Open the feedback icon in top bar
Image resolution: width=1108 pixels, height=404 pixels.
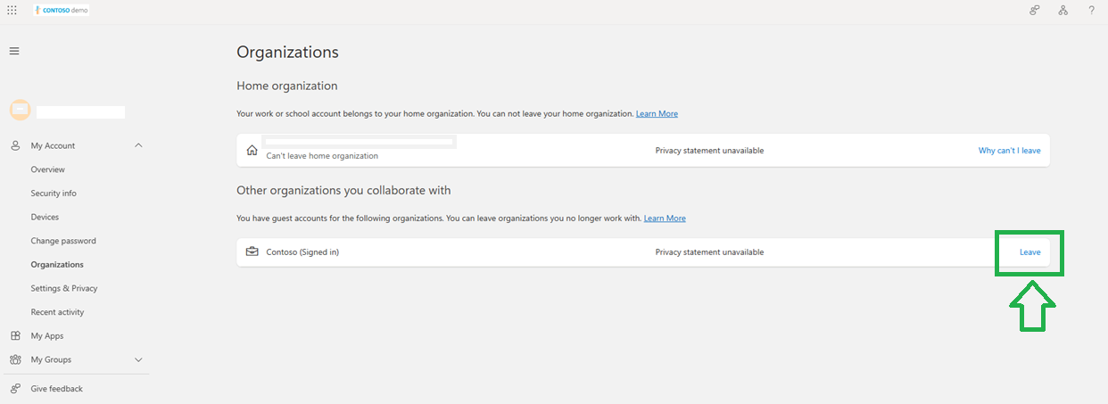tap(1035, 10)
